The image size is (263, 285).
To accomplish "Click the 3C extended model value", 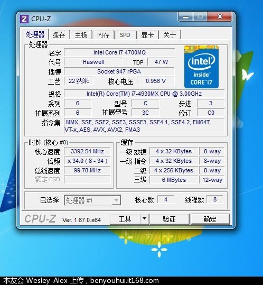I will coord(145,113).
